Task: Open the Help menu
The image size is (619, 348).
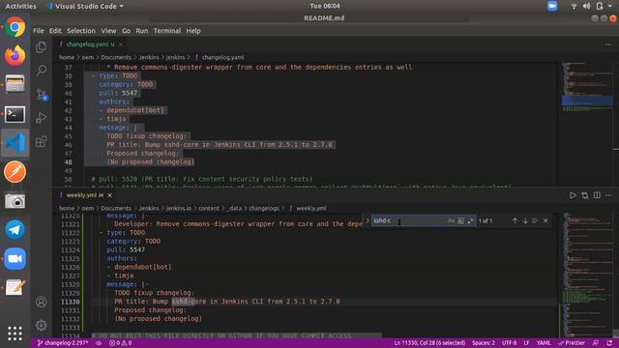Action: [x=193, y=31]
